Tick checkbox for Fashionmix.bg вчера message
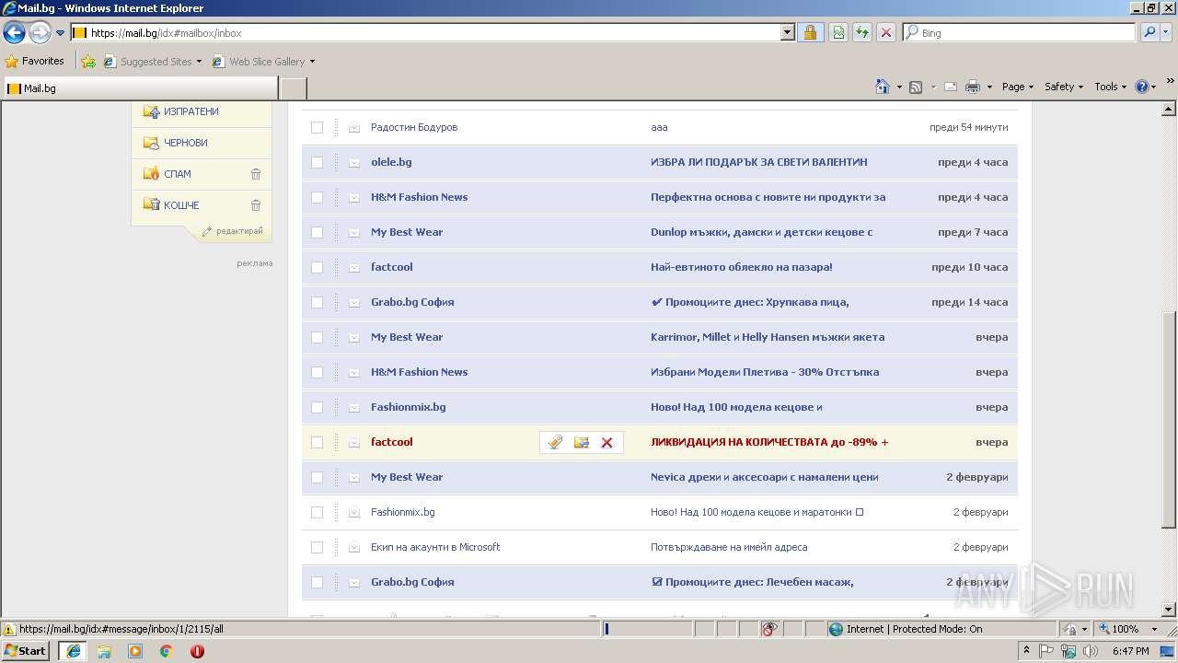Viewport: 1178px width, 663px height. [x=317, y=407]
